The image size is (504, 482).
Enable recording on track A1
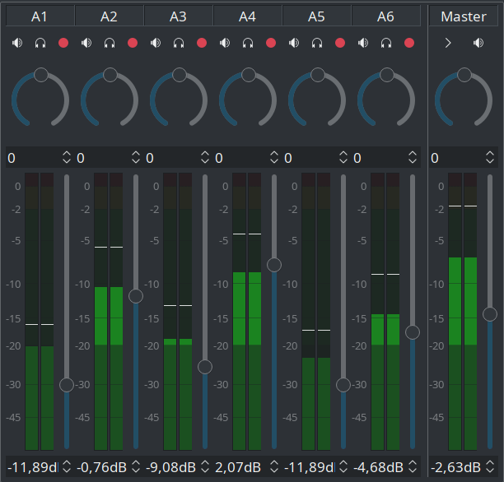[63, 43]
